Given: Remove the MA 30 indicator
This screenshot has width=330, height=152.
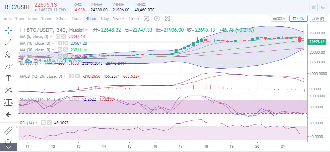Looking at the screenshot, I should pos(65,50).
